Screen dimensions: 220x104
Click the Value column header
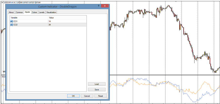tap(67, 18)
